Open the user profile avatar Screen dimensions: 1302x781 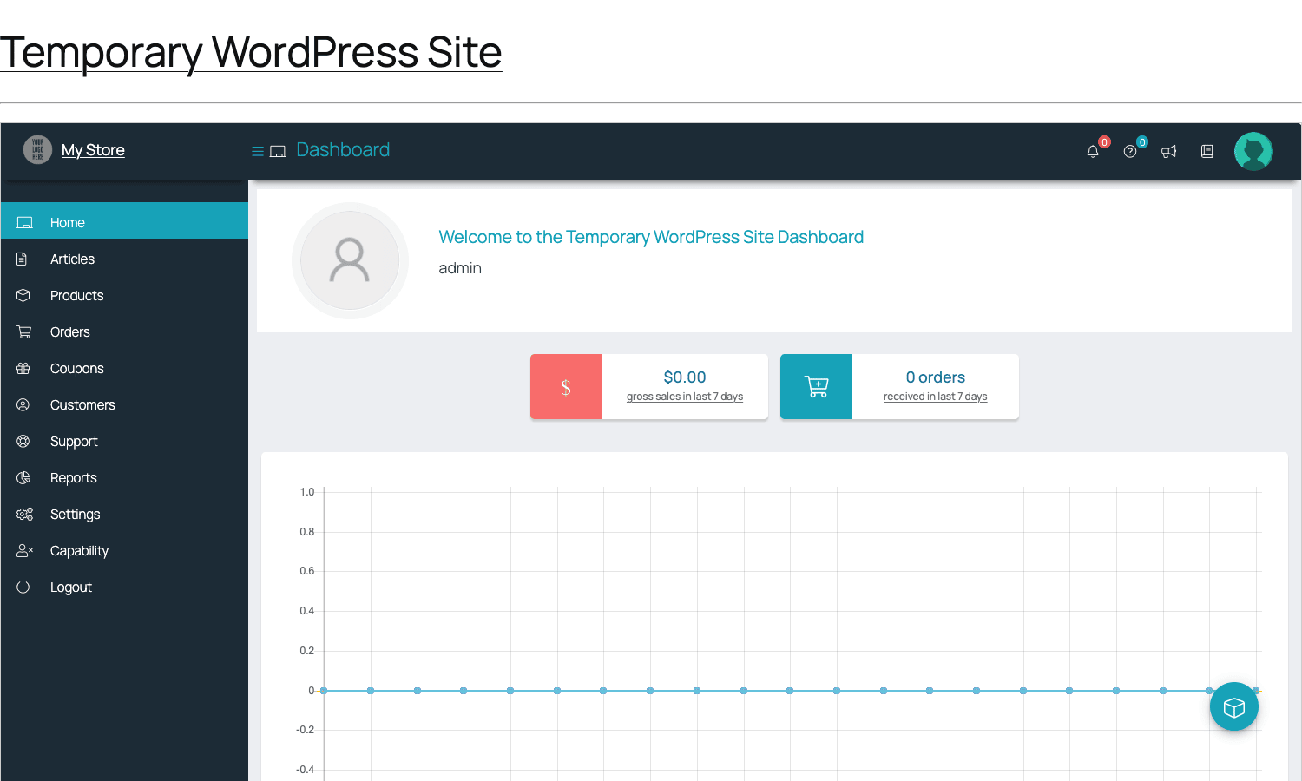point(1253,151)
